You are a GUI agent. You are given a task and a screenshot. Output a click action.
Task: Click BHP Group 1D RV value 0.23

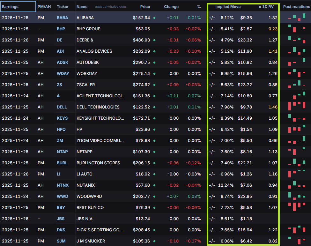[273, 29]
